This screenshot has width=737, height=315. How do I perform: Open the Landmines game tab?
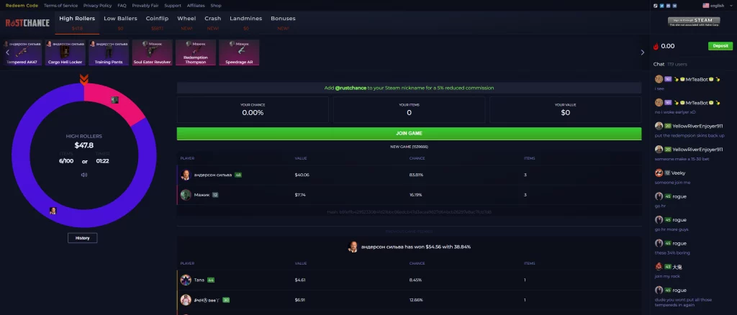[245, 18]
